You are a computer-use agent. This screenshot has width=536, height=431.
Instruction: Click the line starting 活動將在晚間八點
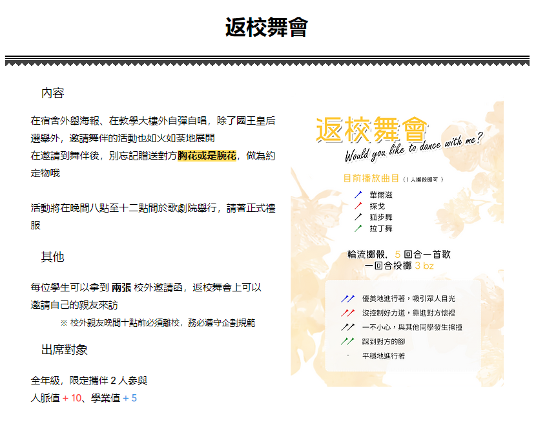pyautogui.click(x=153, y=208)
